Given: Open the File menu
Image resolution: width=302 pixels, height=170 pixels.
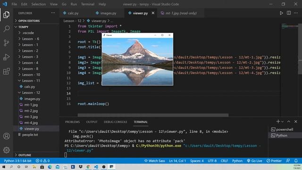Looking at the screenshot, I should (x=14, y=4).
